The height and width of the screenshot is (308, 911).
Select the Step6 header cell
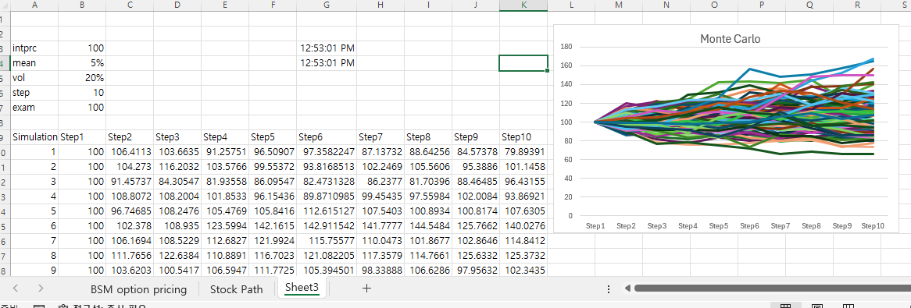327,137
